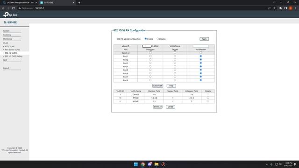Click the Not secure warning icon
299x168 pixels.
click(20, 8)
